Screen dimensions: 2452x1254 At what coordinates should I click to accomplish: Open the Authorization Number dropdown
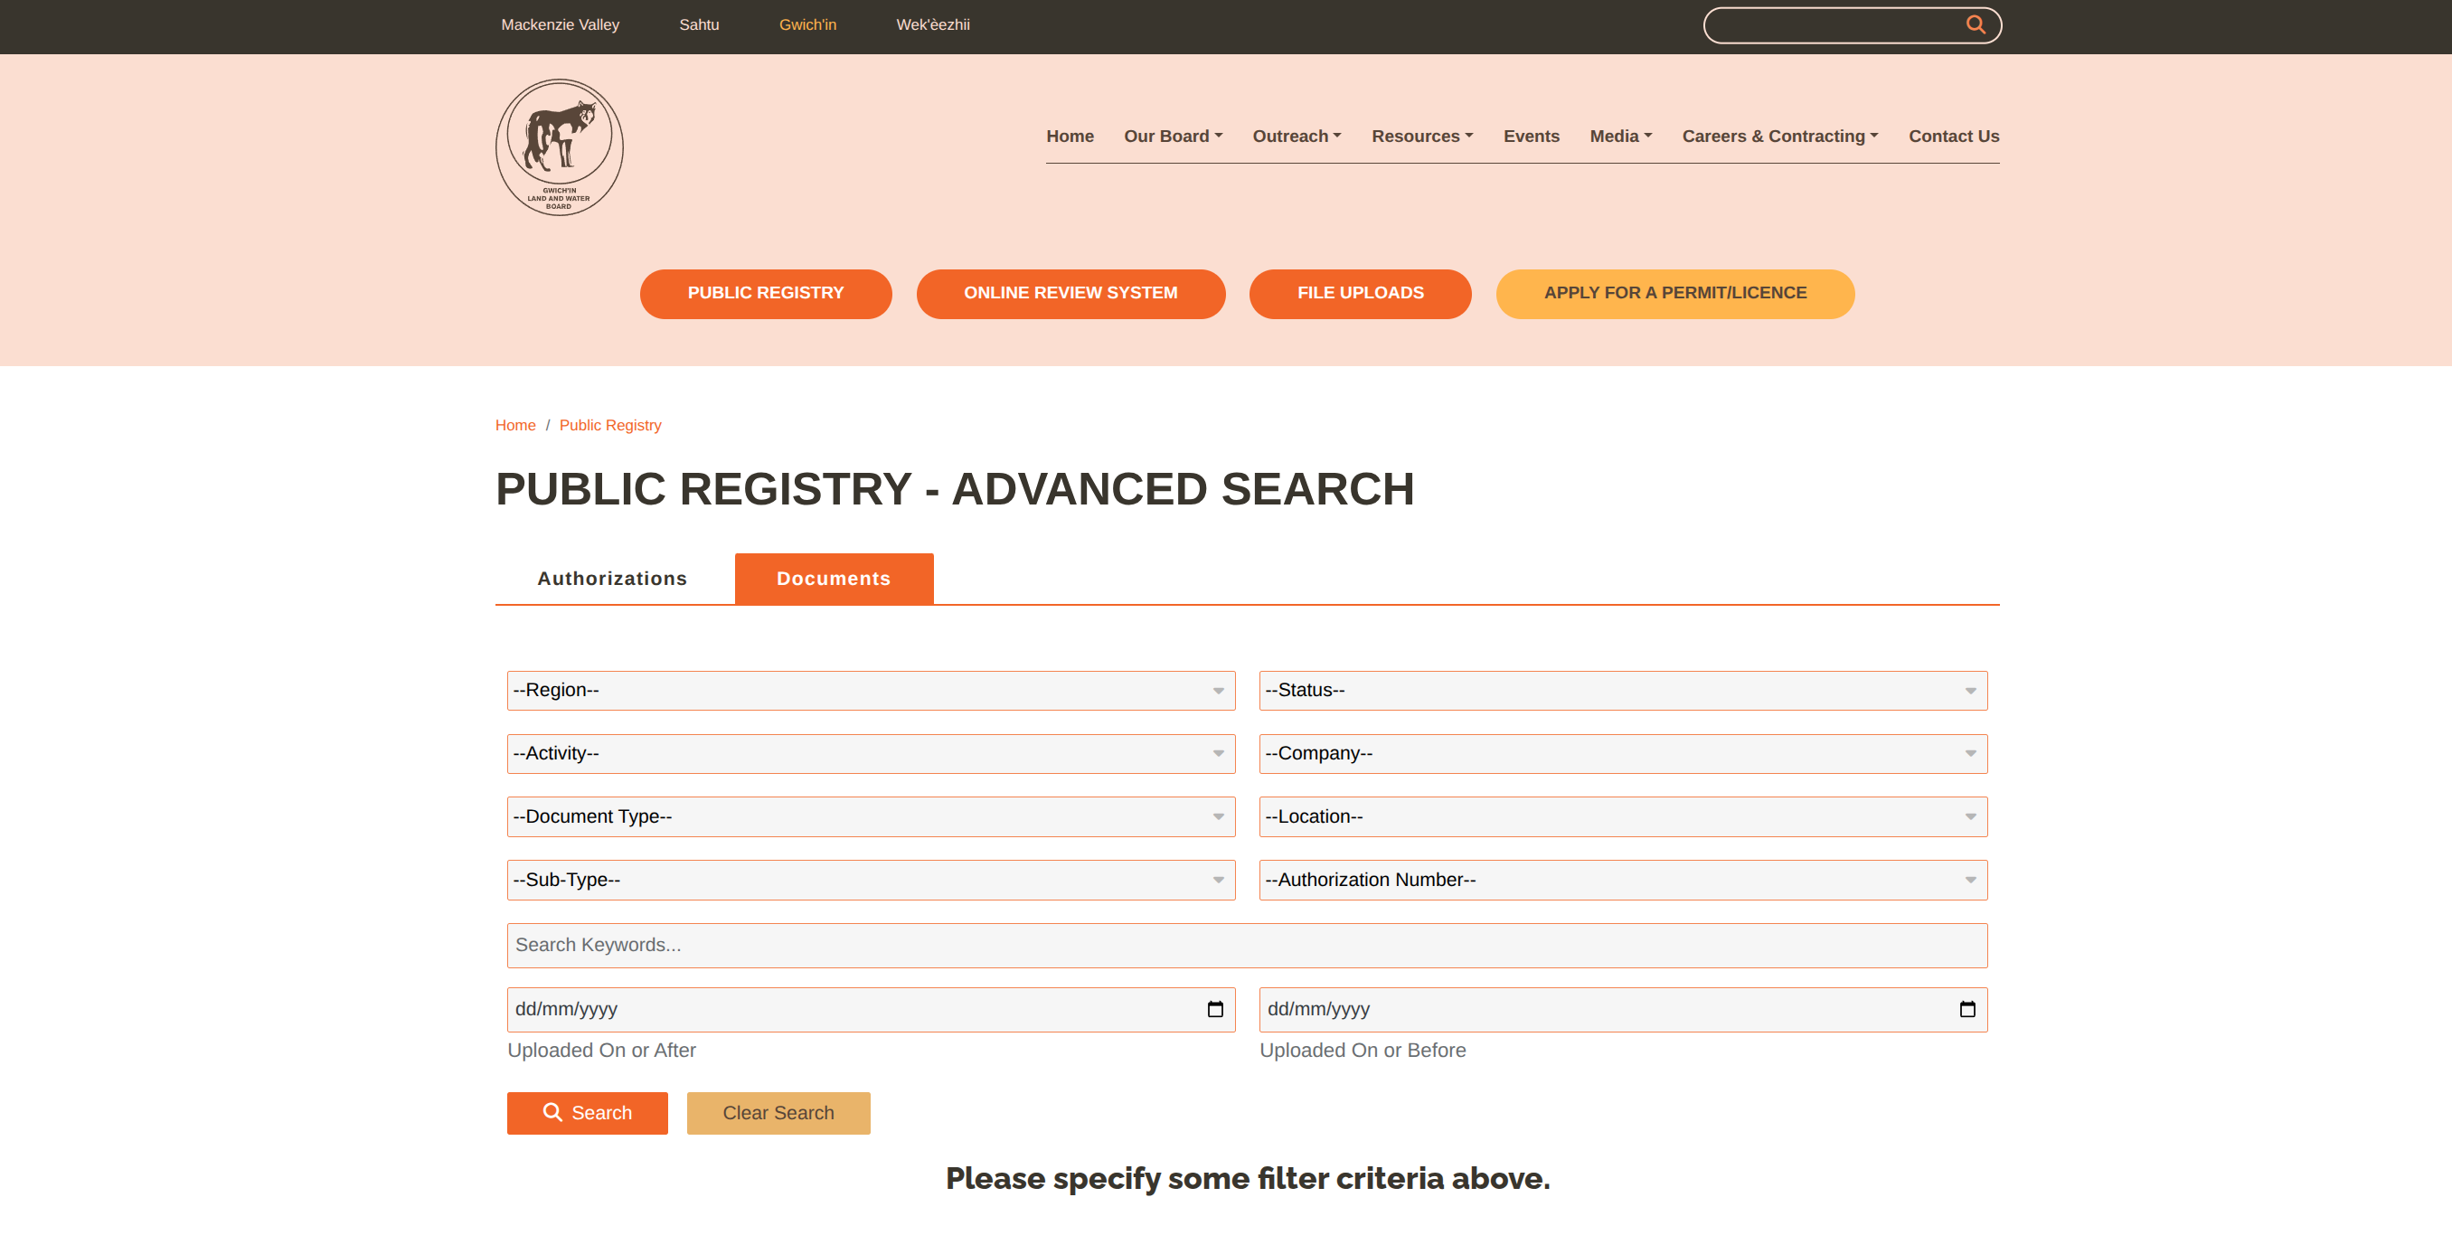(1623, 880)
